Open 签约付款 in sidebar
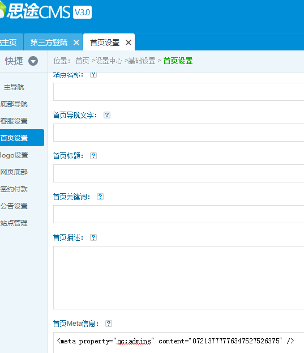 point(14,189)
